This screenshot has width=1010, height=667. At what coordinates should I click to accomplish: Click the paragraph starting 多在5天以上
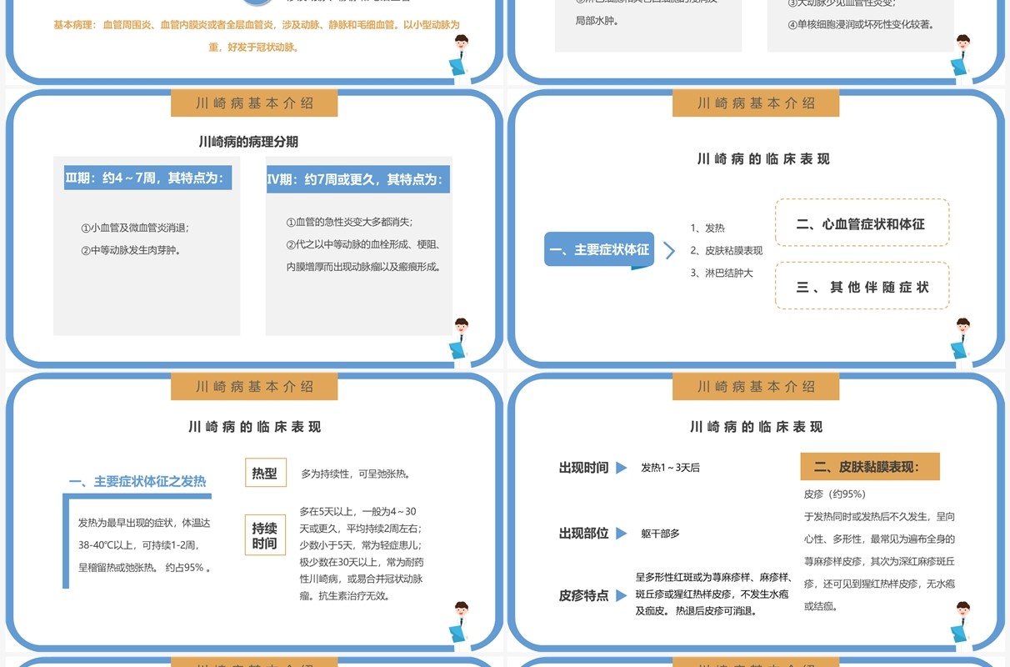pyautogui.click(x=362, y=554)
